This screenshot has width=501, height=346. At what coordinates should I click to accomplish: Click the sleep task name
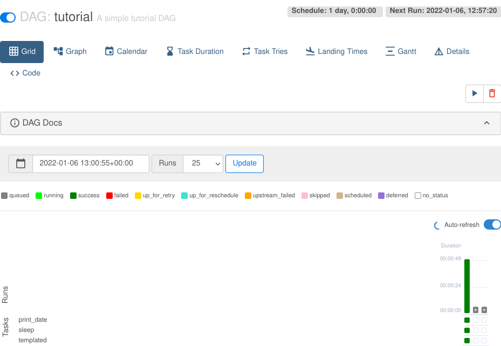pyautogui.click(x=26, y=330)
